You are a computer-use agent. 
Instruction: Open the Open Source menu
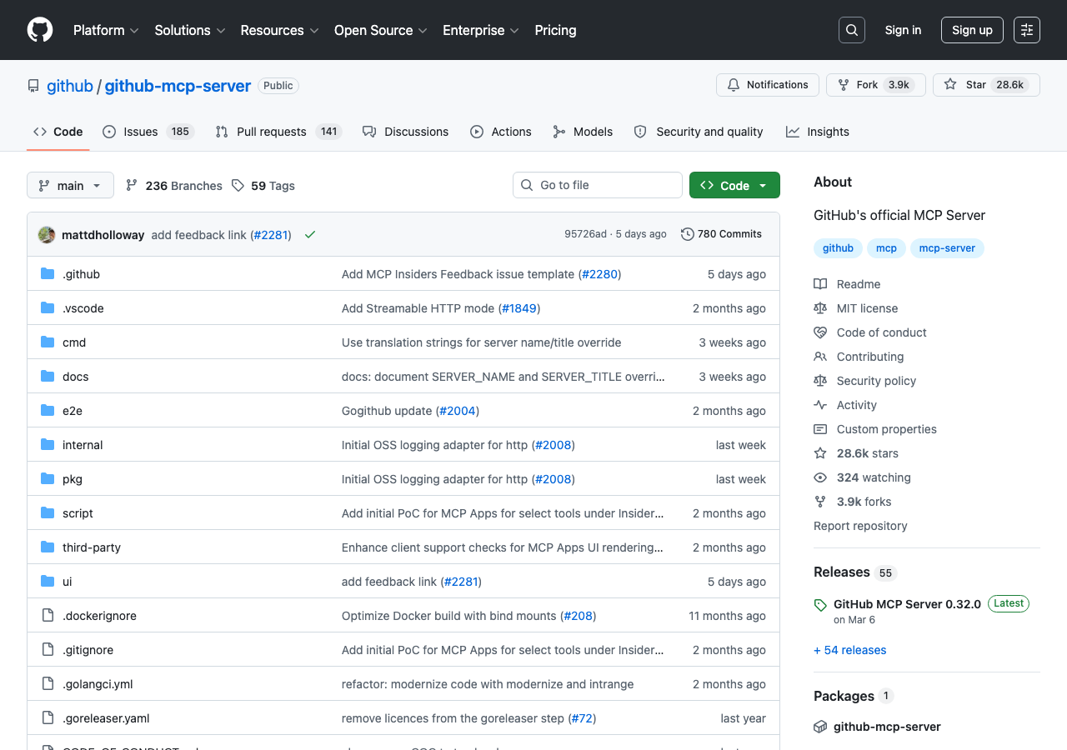coord(380,30)
